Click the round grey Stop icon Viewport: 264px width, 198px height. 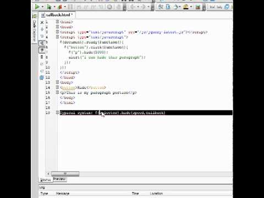[x=109, y=7]
